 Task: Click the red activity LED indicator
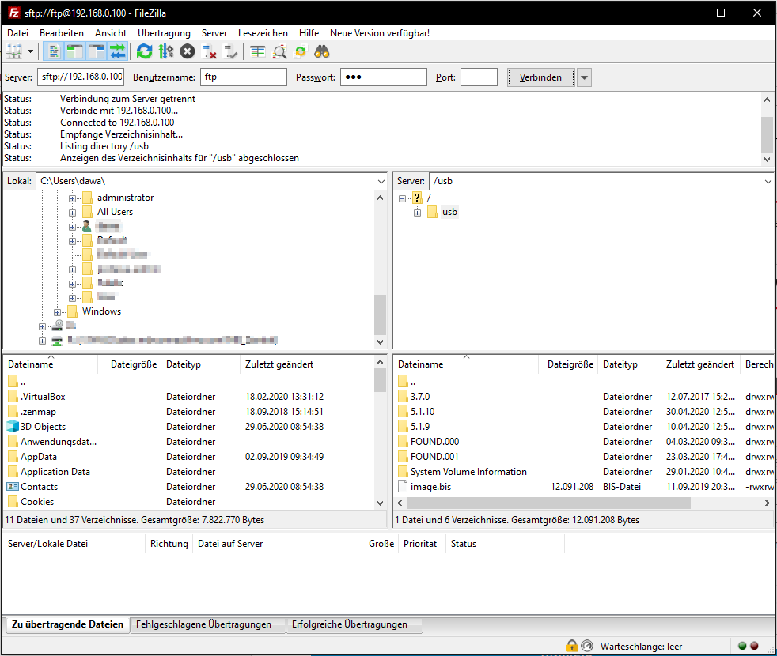click(x=754, y=646)
